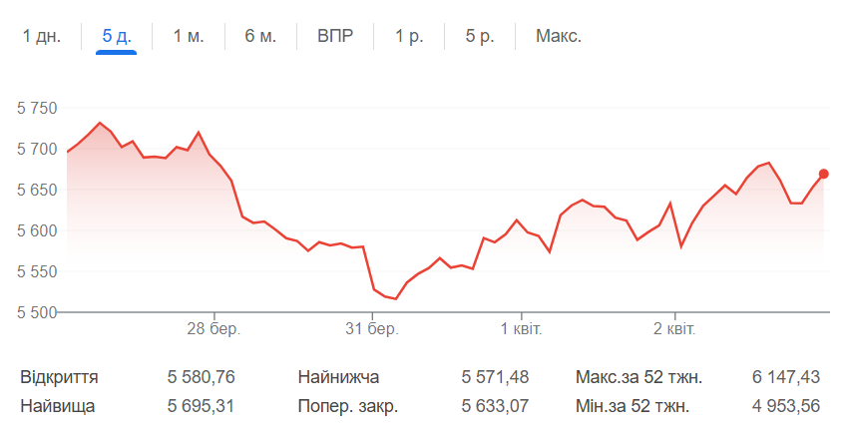This screenshot has width=846, height=432.
Task: Show the "1 р." one-year chart
Action: point(409,36)
